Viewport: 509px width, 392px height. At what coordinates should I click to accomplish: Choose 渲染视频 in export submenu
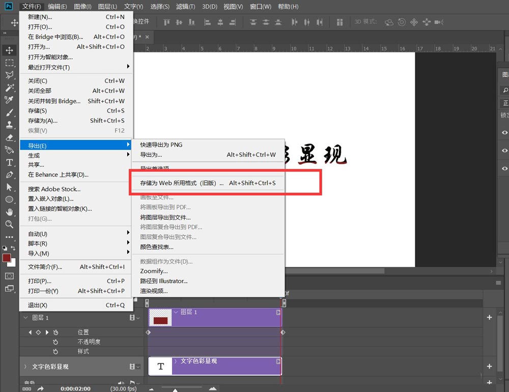click(x=208, y=291)
